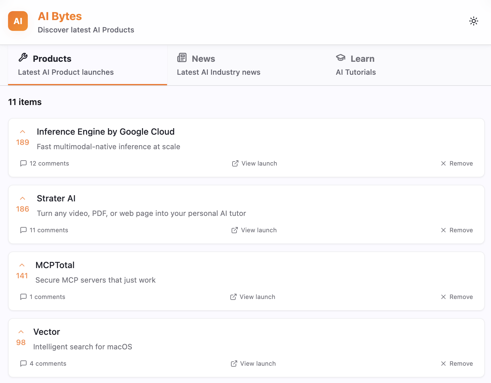Click the graduation cap icon in Learn tab
Viewport: 491px width, 383px height.
[341, 57]
